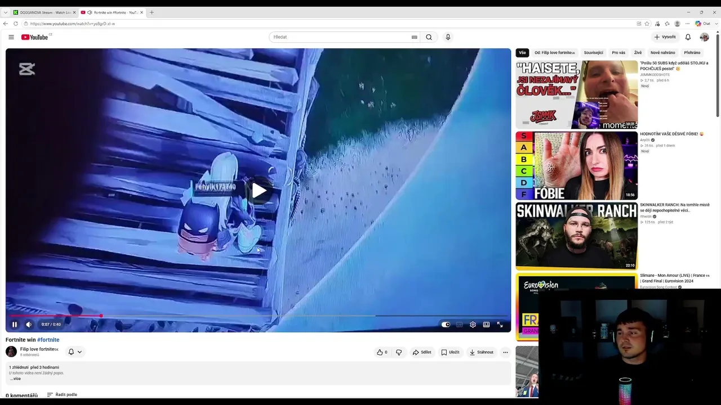Open the player settings gear
721x405 pixels.
coord(473,325)
